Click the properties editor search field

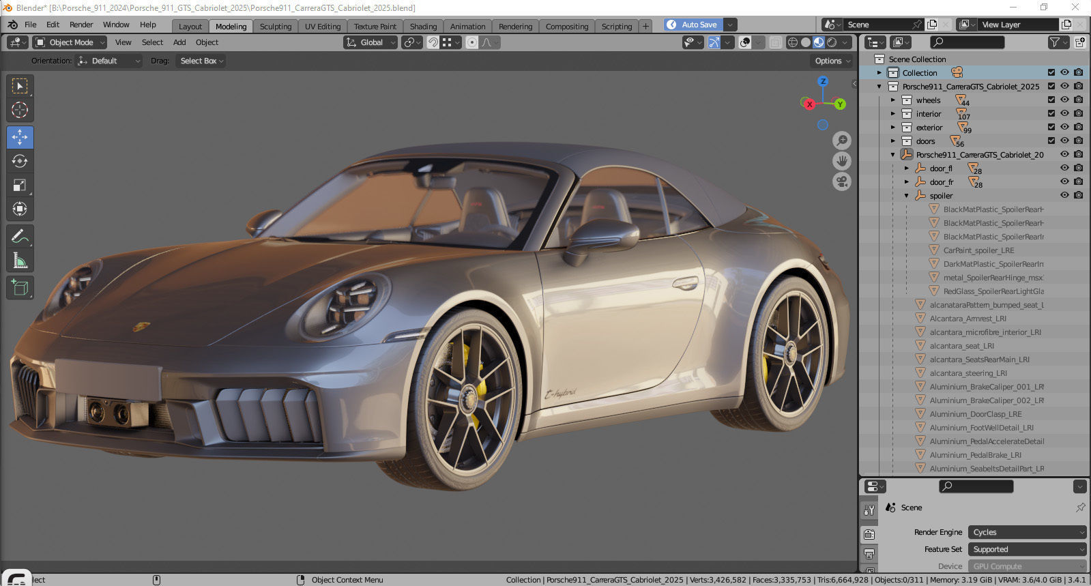(976, 486)
